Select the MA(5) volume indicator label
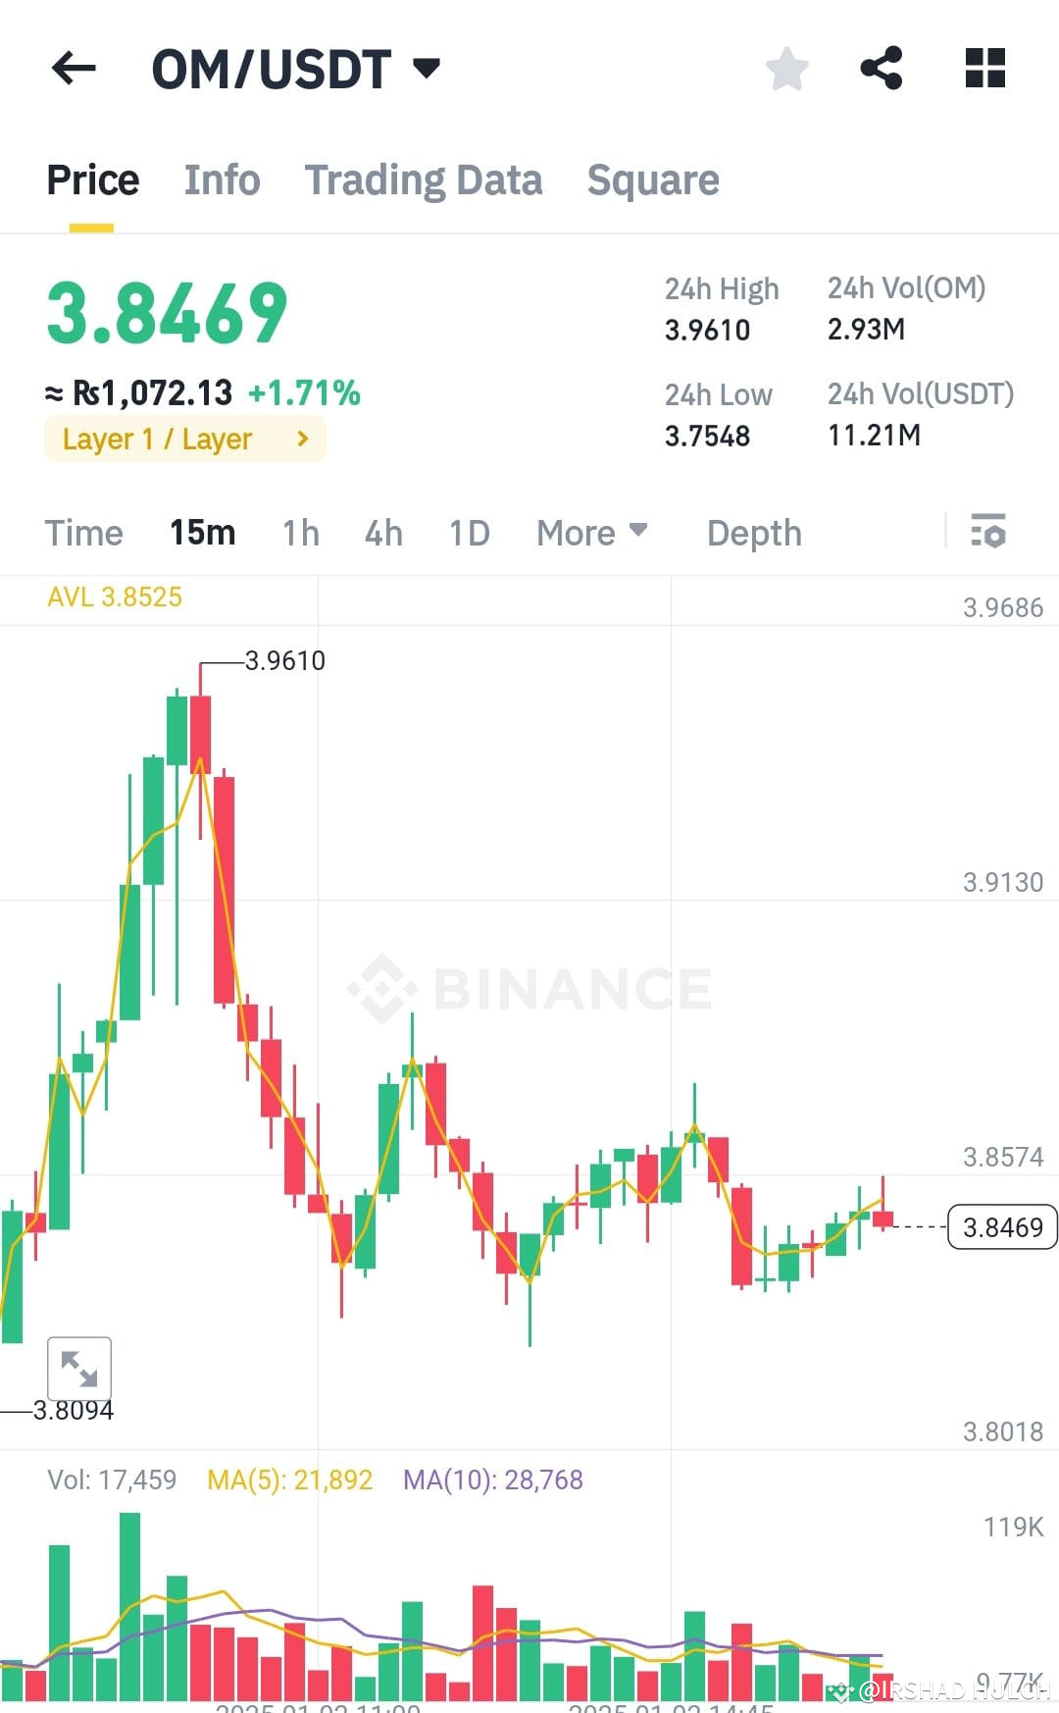This screenshot has width=1059, height=1713. (289, 1479)
